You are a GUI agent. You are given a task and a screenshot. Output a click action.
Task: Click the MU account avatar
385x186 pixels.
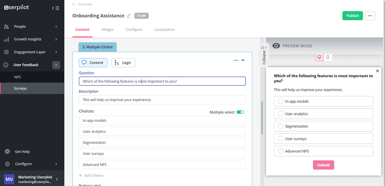point(9,179)
